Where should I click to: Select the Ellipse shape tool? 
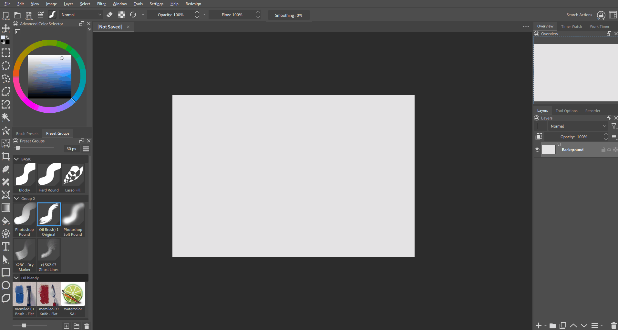click(x=6, y=285)
